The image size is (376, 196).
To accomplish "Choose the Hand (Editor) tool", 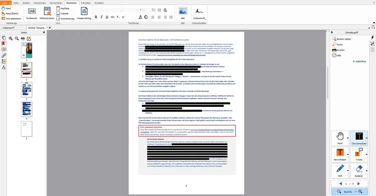I will tap(9, 13).
